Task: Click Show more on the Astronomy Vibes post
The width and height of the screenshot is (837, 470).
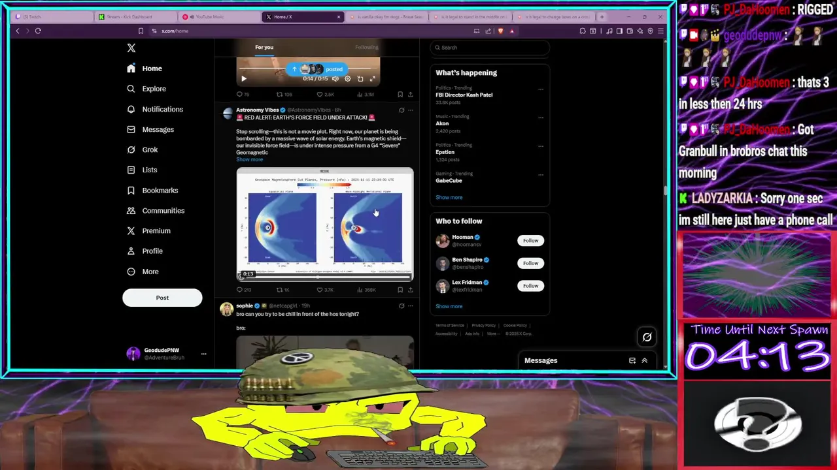Action: pos(249,159)
